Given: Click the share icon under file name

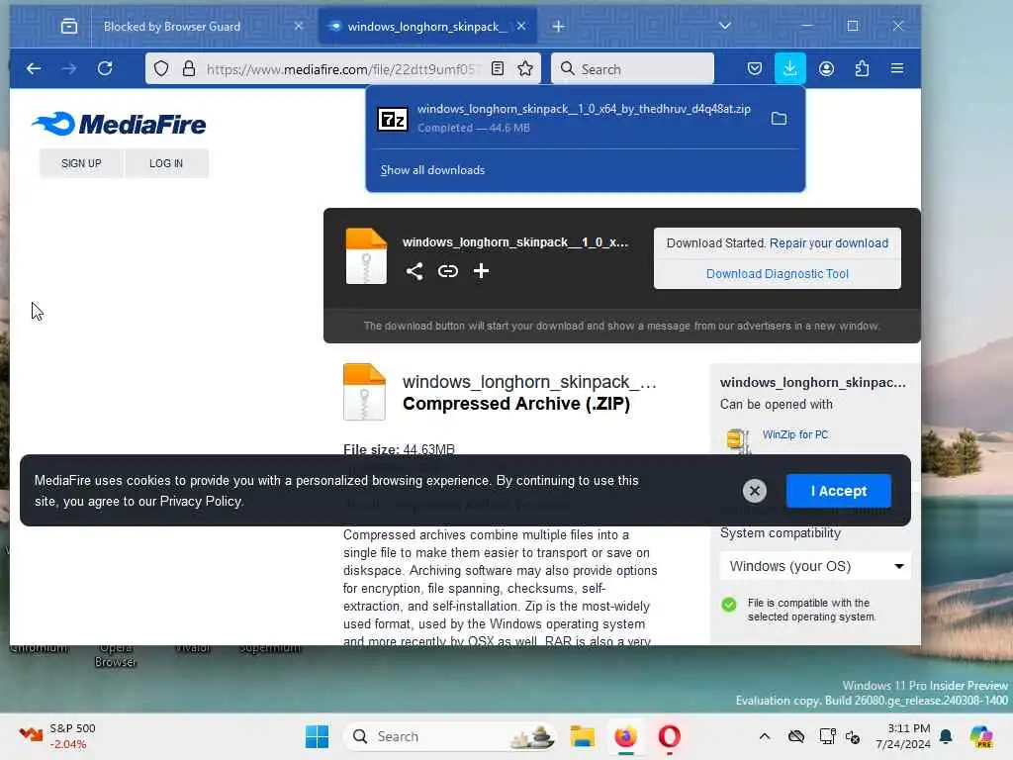Looking at the screenshot, I should click(x=414, y=271).
